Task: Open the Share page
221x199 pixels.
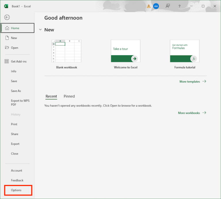Action: point(14,134)
